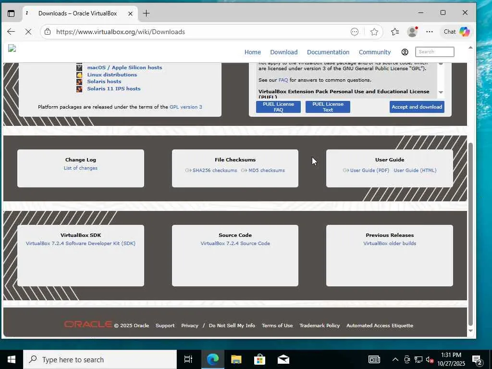492x369 pixels.
Task: Open SHA256 checksums link
Action: click(x=215, y=171)
